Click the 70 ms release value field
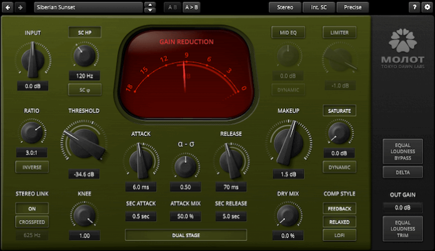 tap(231, 187)
